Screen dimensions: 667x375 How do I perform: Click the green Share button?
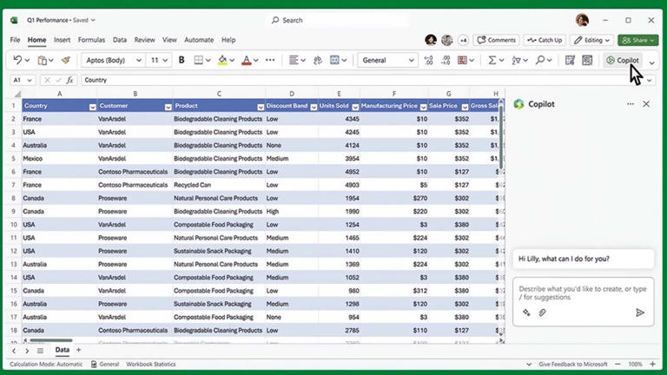tap(637, 40)
